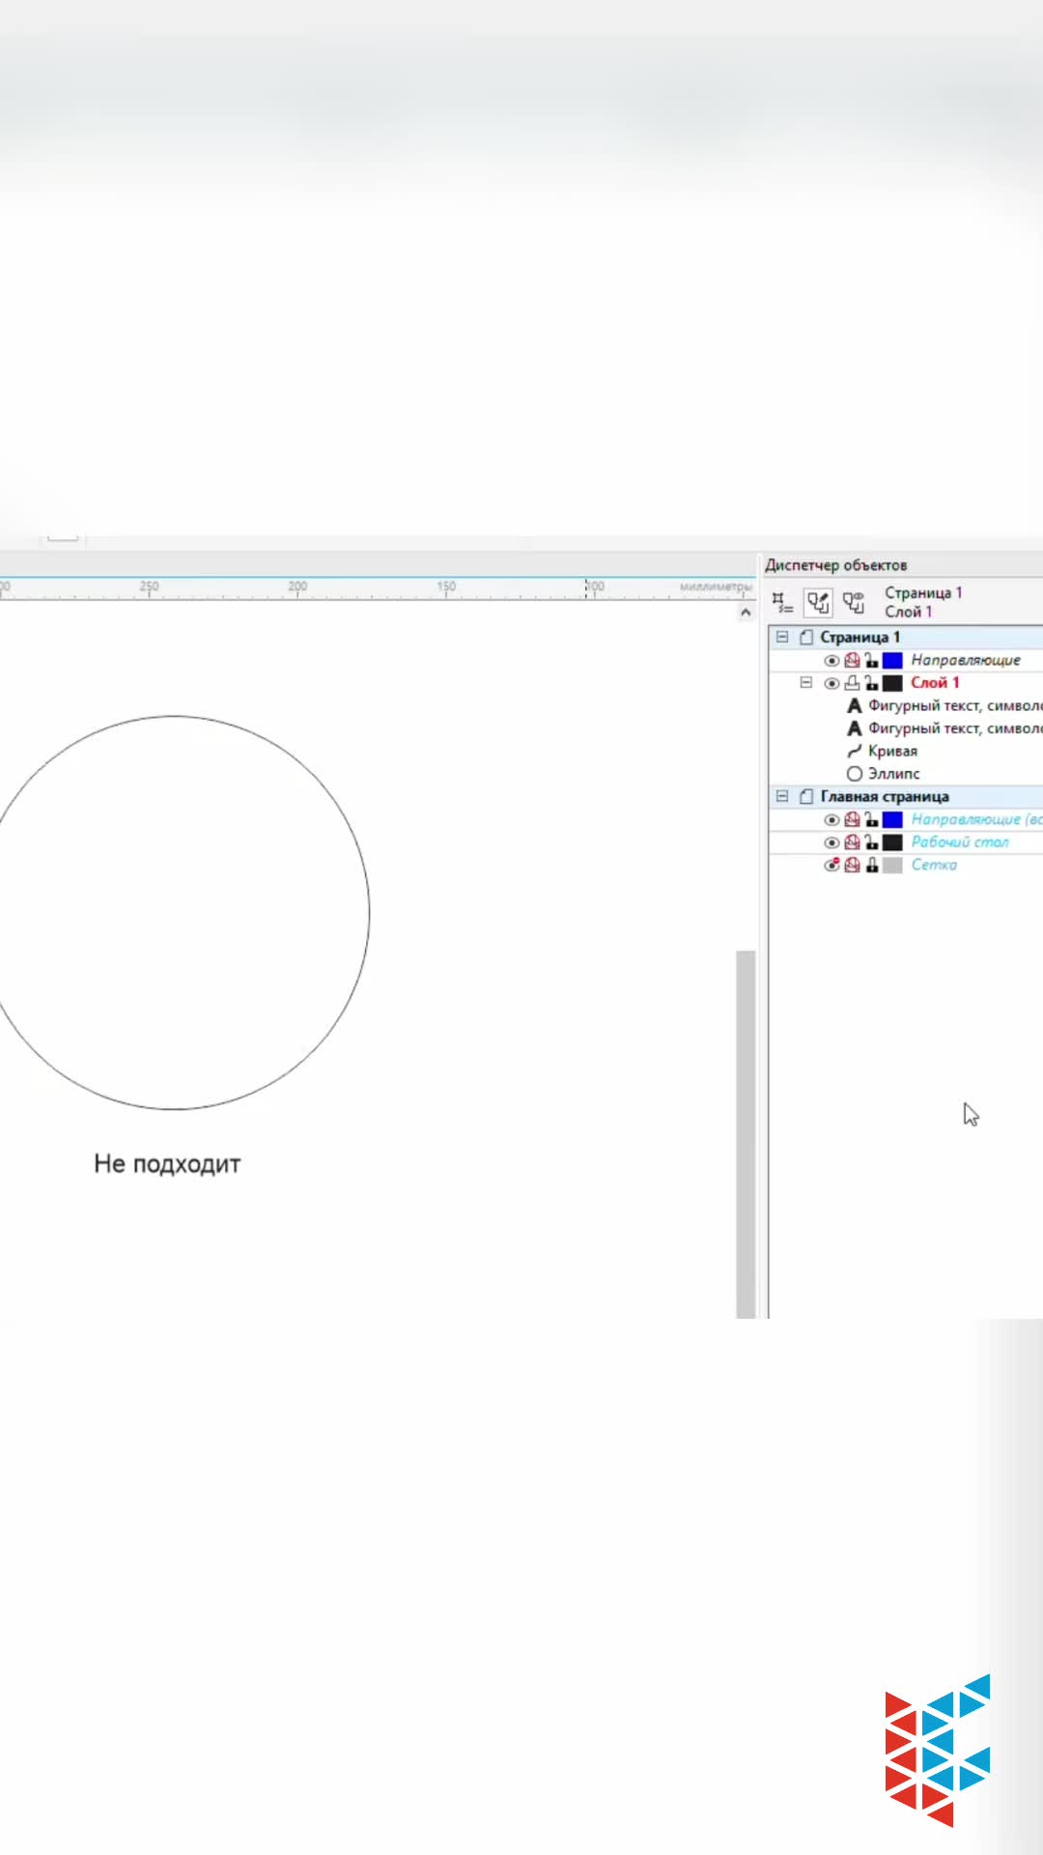Select the second Фигурный текст object
The width and height of the screenshot is (1043, 1855).
[944, 728]
